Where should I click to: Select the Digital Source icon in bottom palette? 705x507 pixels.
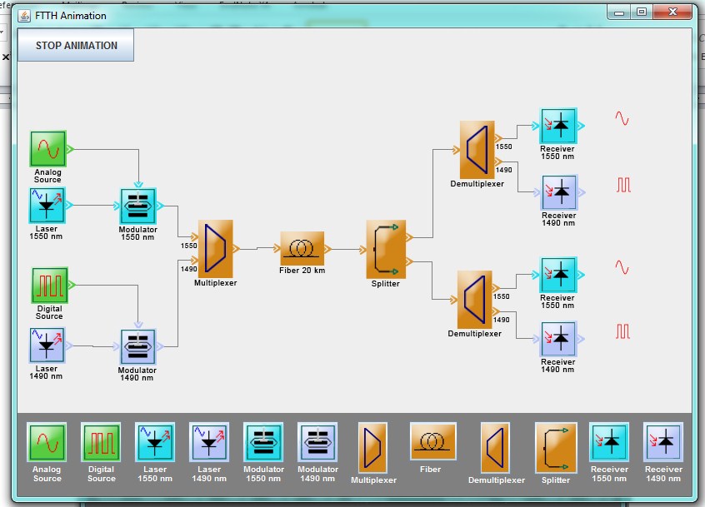coord(101,442)
